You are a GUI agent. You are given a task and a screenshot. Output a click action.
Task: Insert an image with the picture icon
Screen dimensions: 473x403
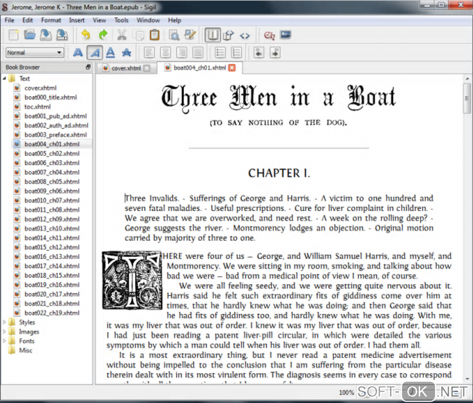coord(285,35)
